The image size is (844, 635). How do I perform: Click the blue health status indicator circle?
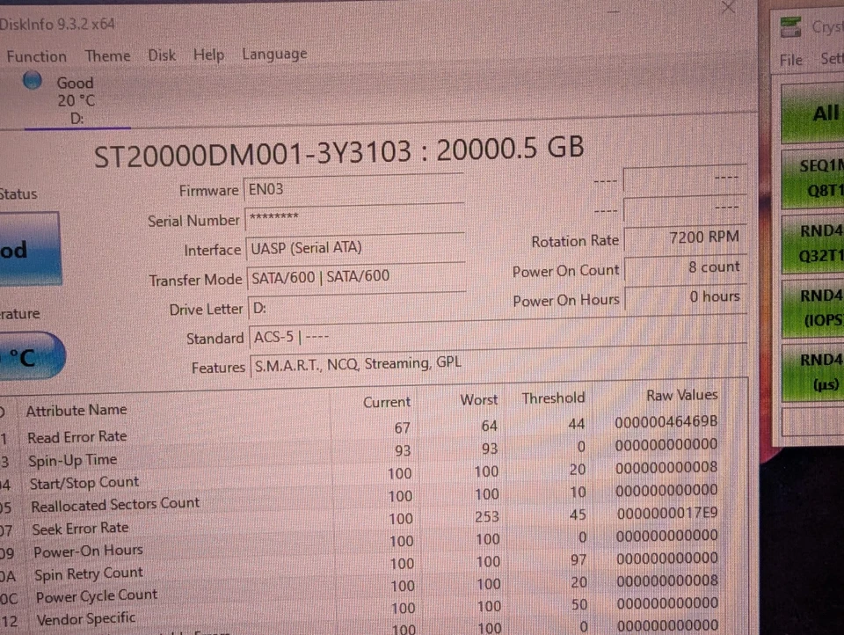31,80
